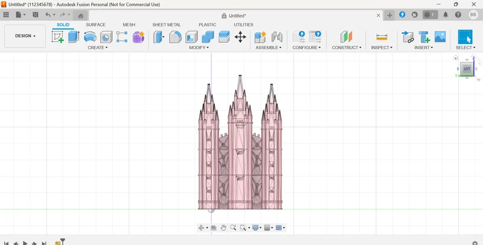Expand the INSPECT menu
The image size is (483, 245).
tap(382, 48)
